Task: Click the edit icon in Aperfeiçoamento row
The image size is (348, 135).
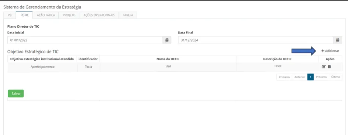Action: click(324, 66)
